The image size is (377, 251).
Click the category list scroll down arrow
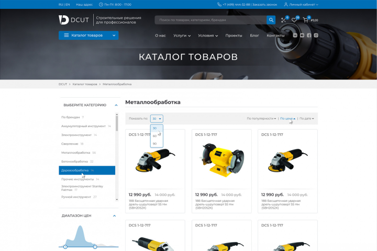pos(117,199)
